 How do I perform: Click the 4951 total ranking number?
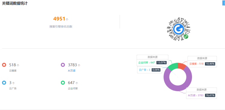click(x=59, y=19)
